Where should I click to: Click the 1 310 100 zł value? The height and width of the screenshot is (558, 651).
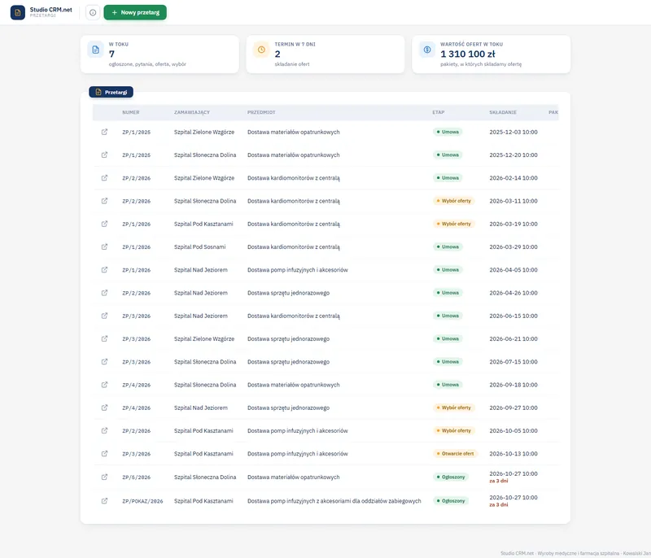pos(467,54)
